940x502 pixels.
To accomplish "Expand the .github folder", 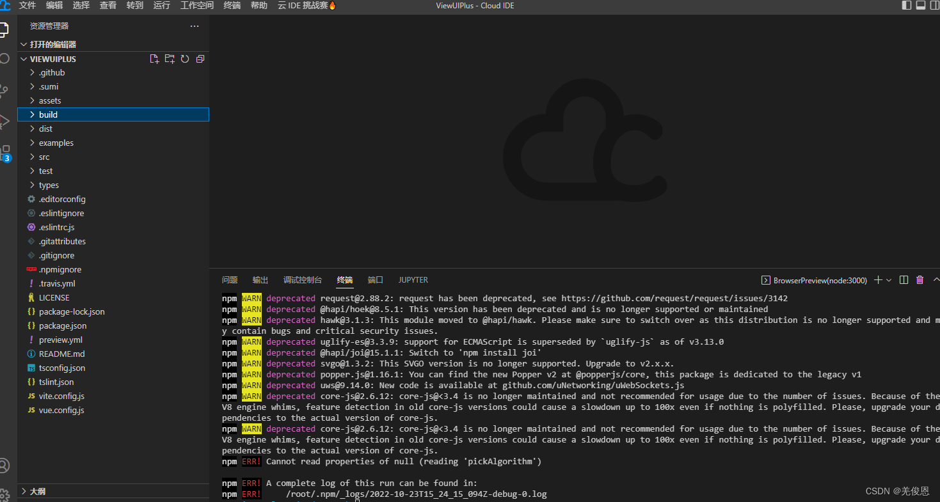I will 113,73.
